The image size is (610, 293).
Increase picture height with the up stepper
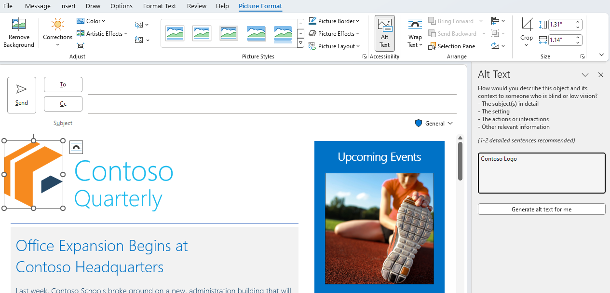coord(578,22)
